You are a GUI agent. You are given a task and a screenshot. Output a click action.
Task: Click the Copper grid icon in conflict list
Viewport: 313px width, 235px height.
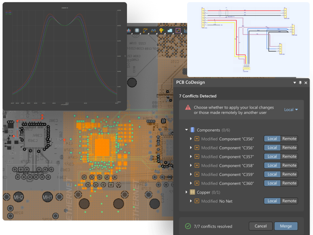[x=193, y=192]
